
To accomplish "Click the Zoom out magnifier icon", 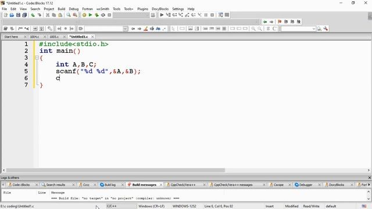I will pos(260,28).
